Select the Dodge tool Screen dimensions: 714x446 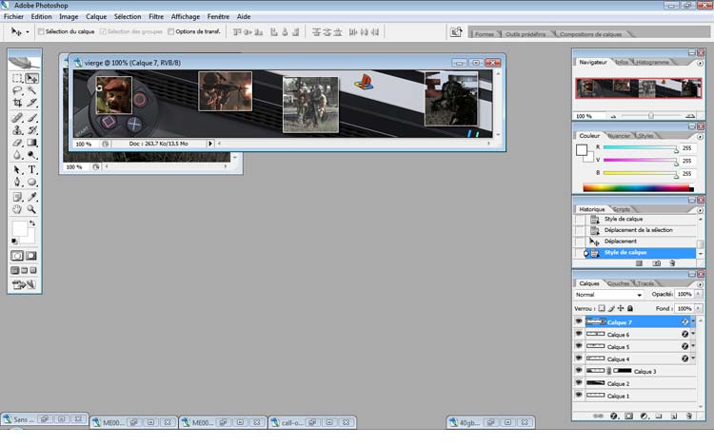pos(31,155)
